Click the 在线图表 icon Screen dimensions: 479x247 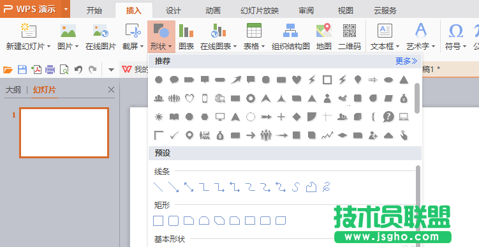(218, 31)
